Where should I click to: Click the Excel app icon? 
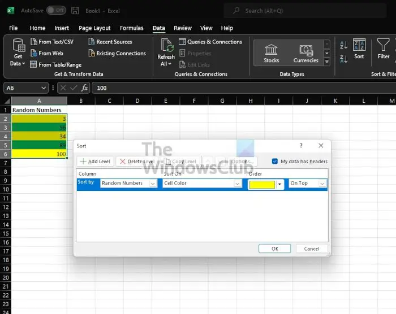(10, 11)
